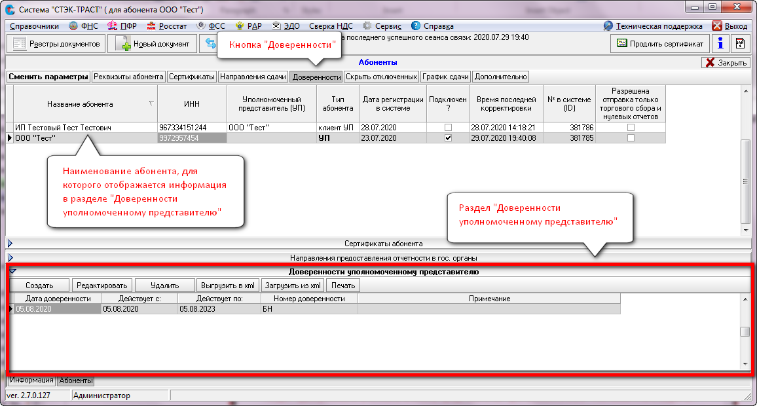Open the Сертификаты button

(192, 77)
